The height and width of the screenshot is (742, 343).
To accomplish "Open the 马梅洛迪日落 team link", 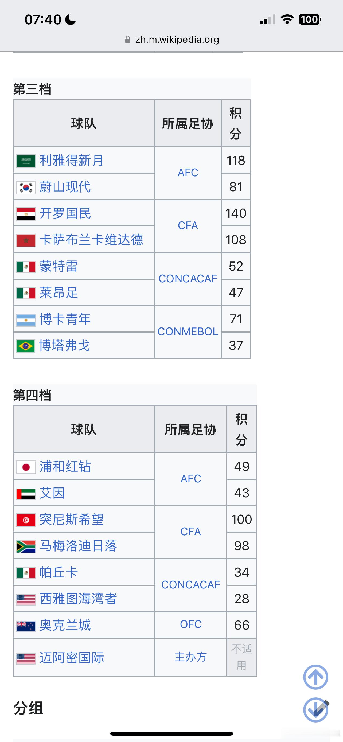I will (x=78, y=546).
